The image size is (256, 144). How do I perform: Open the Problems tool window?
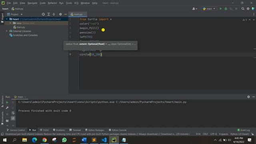click(x=59, y=130)
